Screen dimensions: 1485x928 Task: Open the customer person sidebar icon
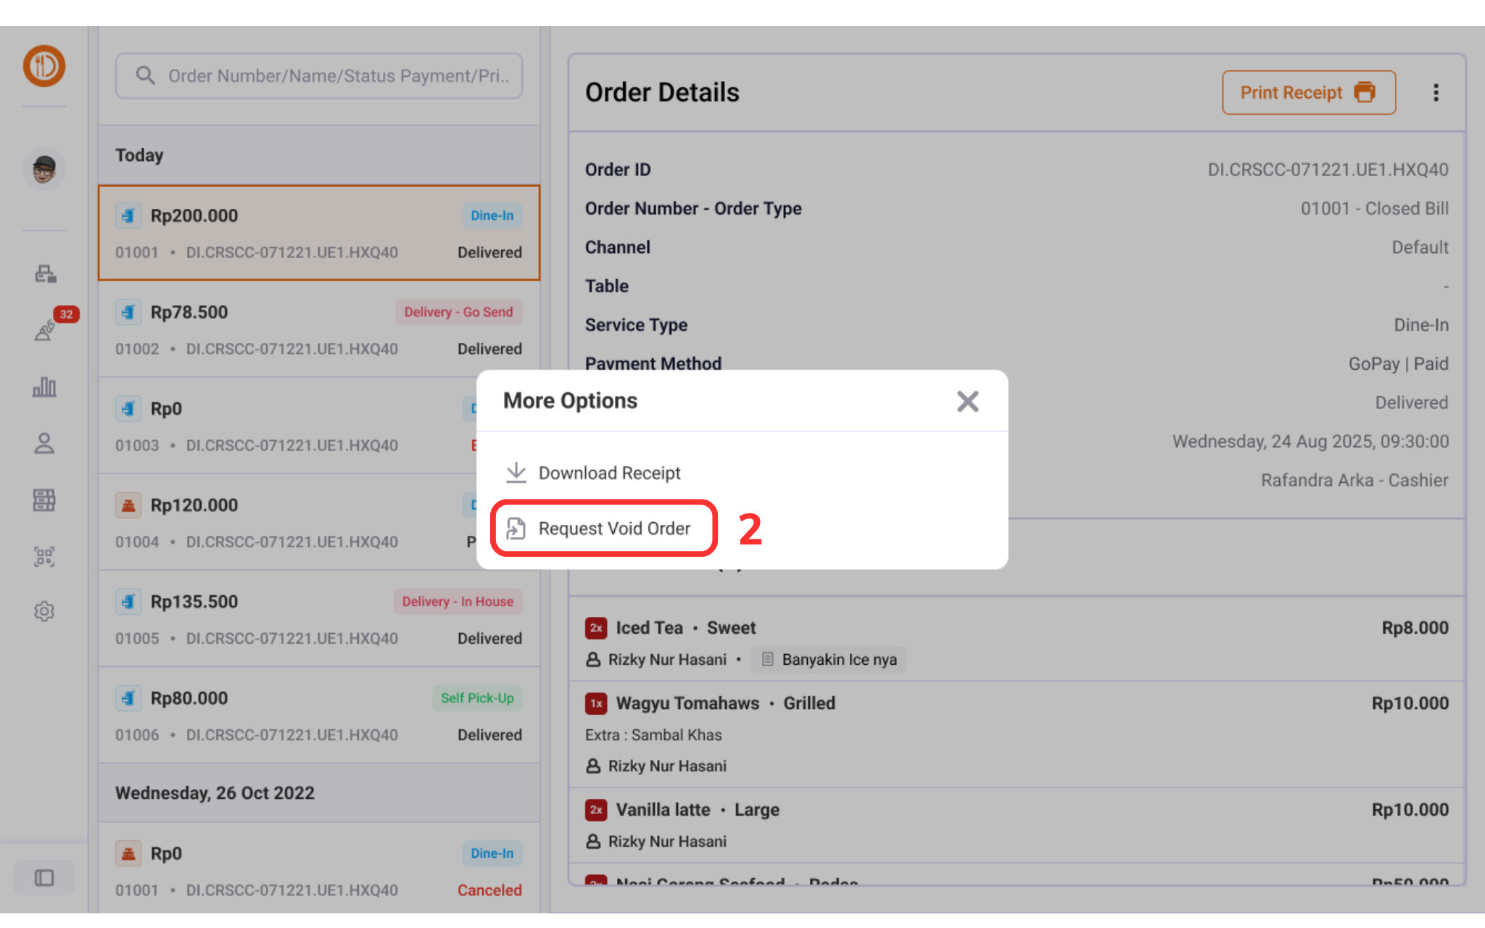click(x=44, y=443)
